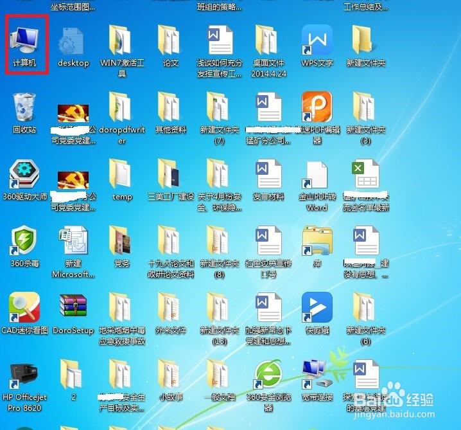This screenshot has height=430, width=461.
Task: Click the 360驱动大师 shortcut icon
Action: [x=24, y=174]
